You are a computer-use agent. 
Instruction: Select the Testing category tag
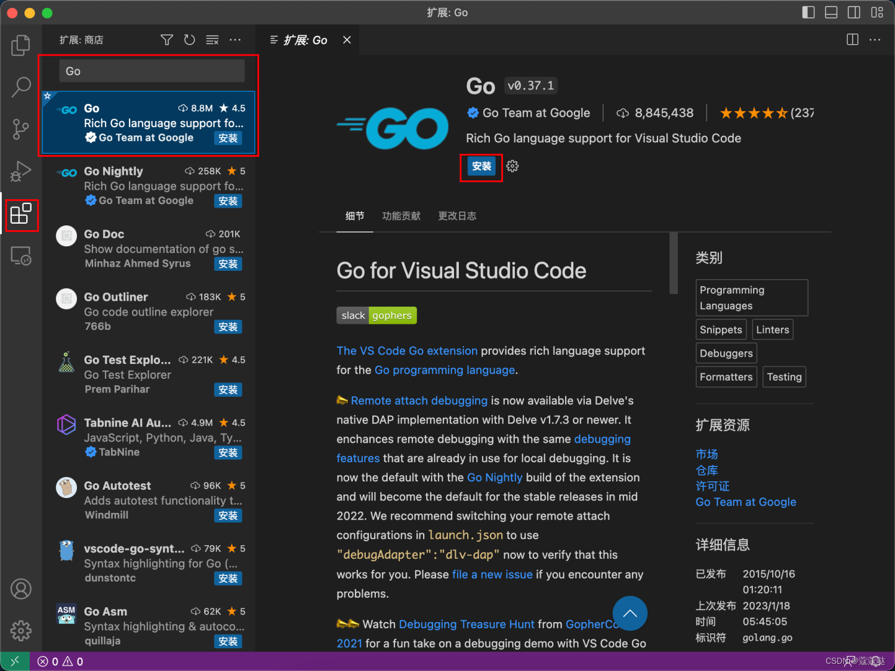pyautogui.click(x=784, y=377)
